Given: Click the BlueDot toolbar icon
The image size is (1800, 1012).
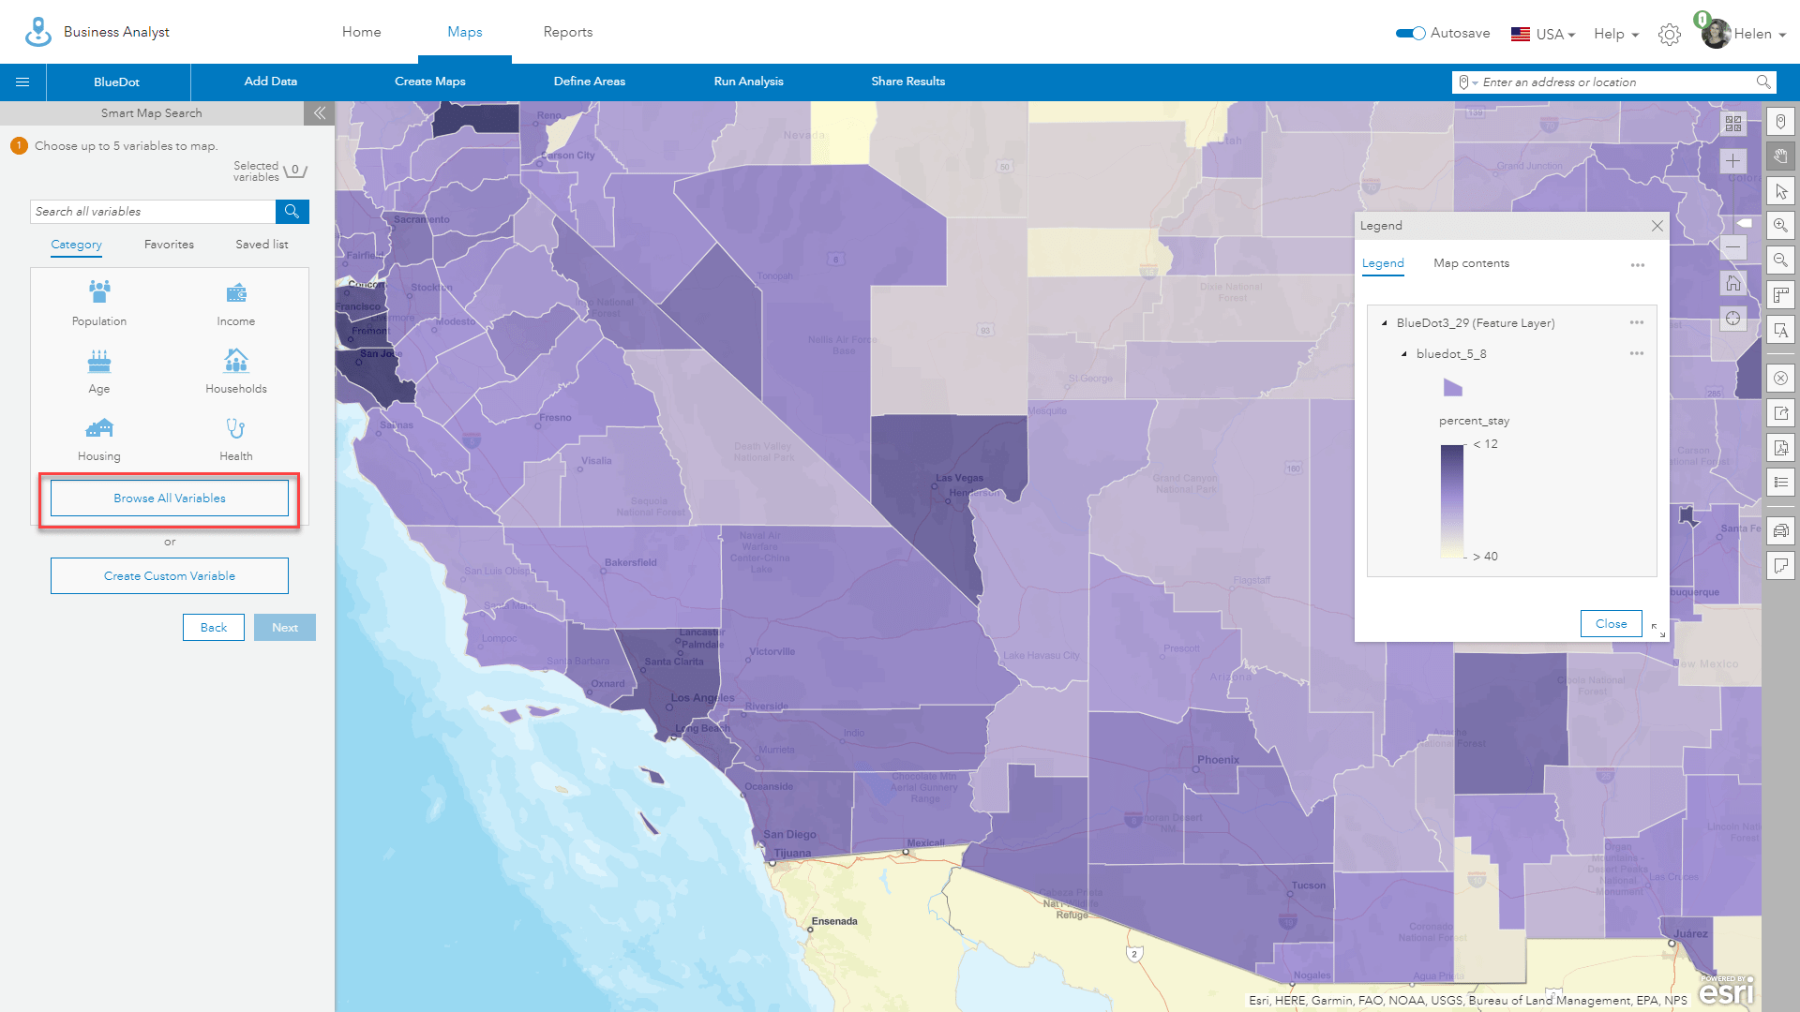Looking at the screenshot, I should 117,81.
